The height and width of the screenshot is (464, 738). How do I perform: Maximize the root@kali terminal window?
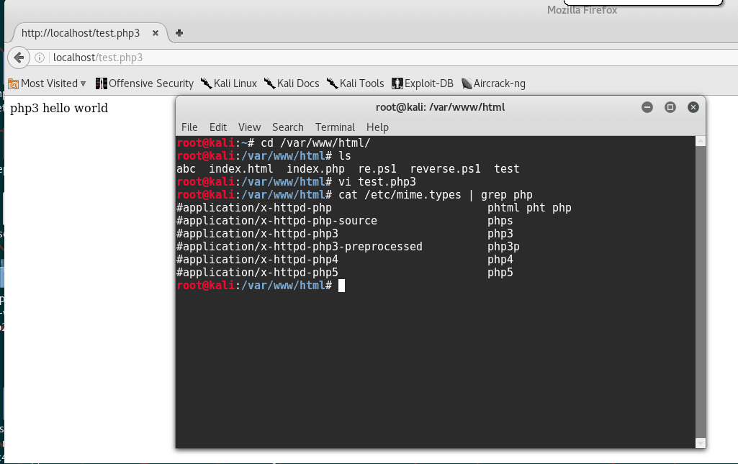click(670, 107)
